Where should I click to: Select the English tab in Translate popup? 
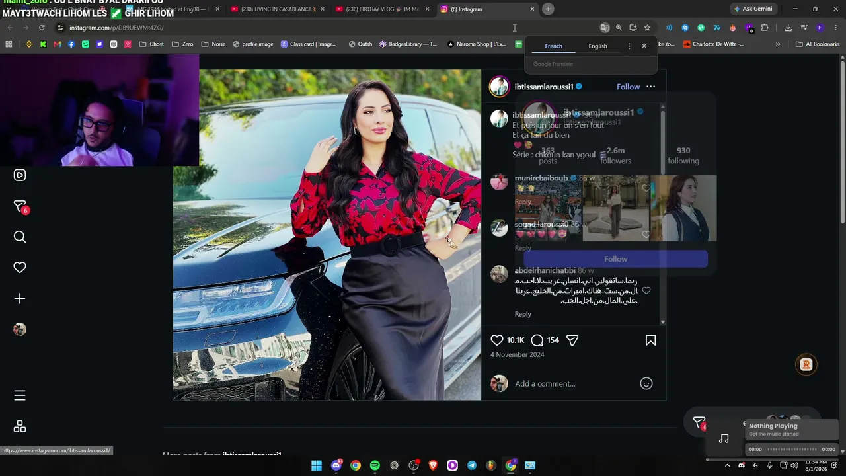(x=598, y=46)
